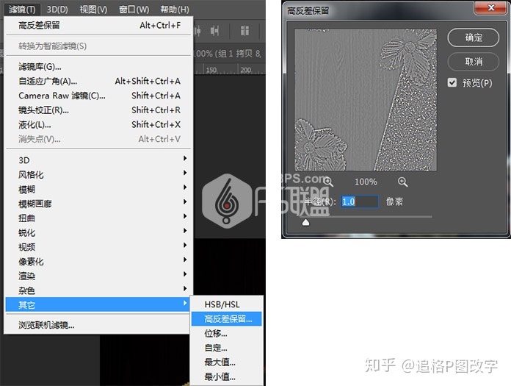Choose 位移... filter

226,334
